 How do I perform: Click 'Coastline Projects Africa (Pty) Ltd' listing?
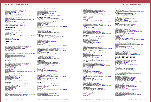tap(14, 11)
